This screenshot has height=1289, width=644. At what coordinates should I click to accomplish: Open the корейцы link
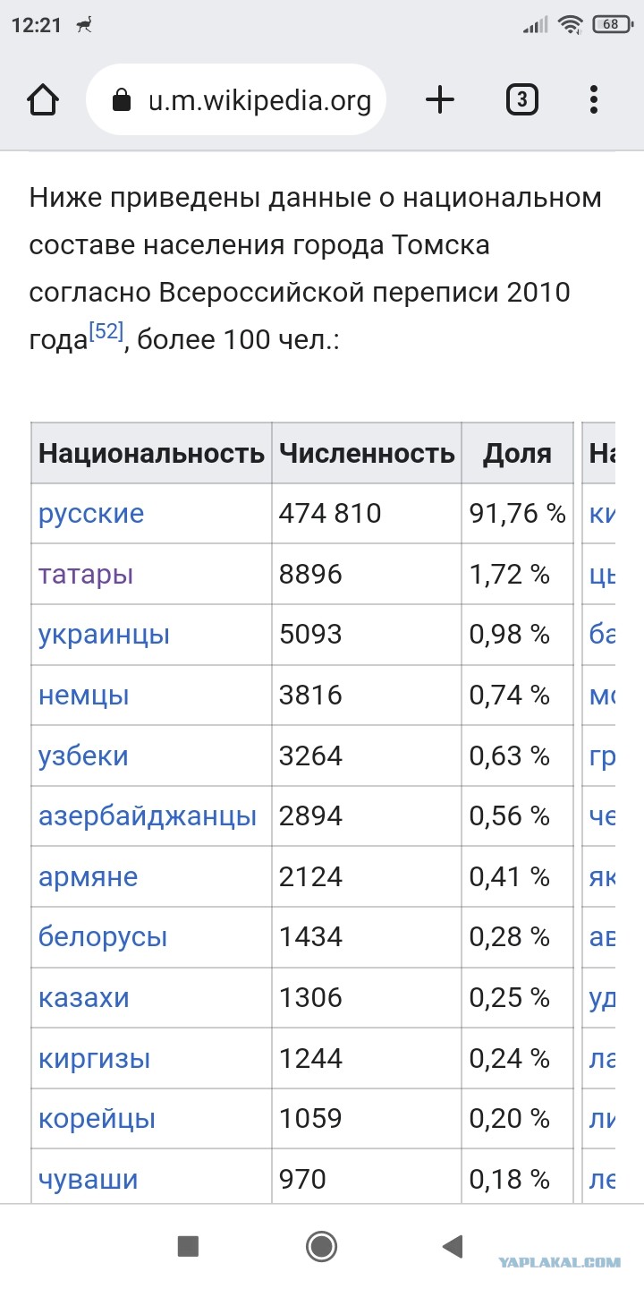coord(97,1119)
